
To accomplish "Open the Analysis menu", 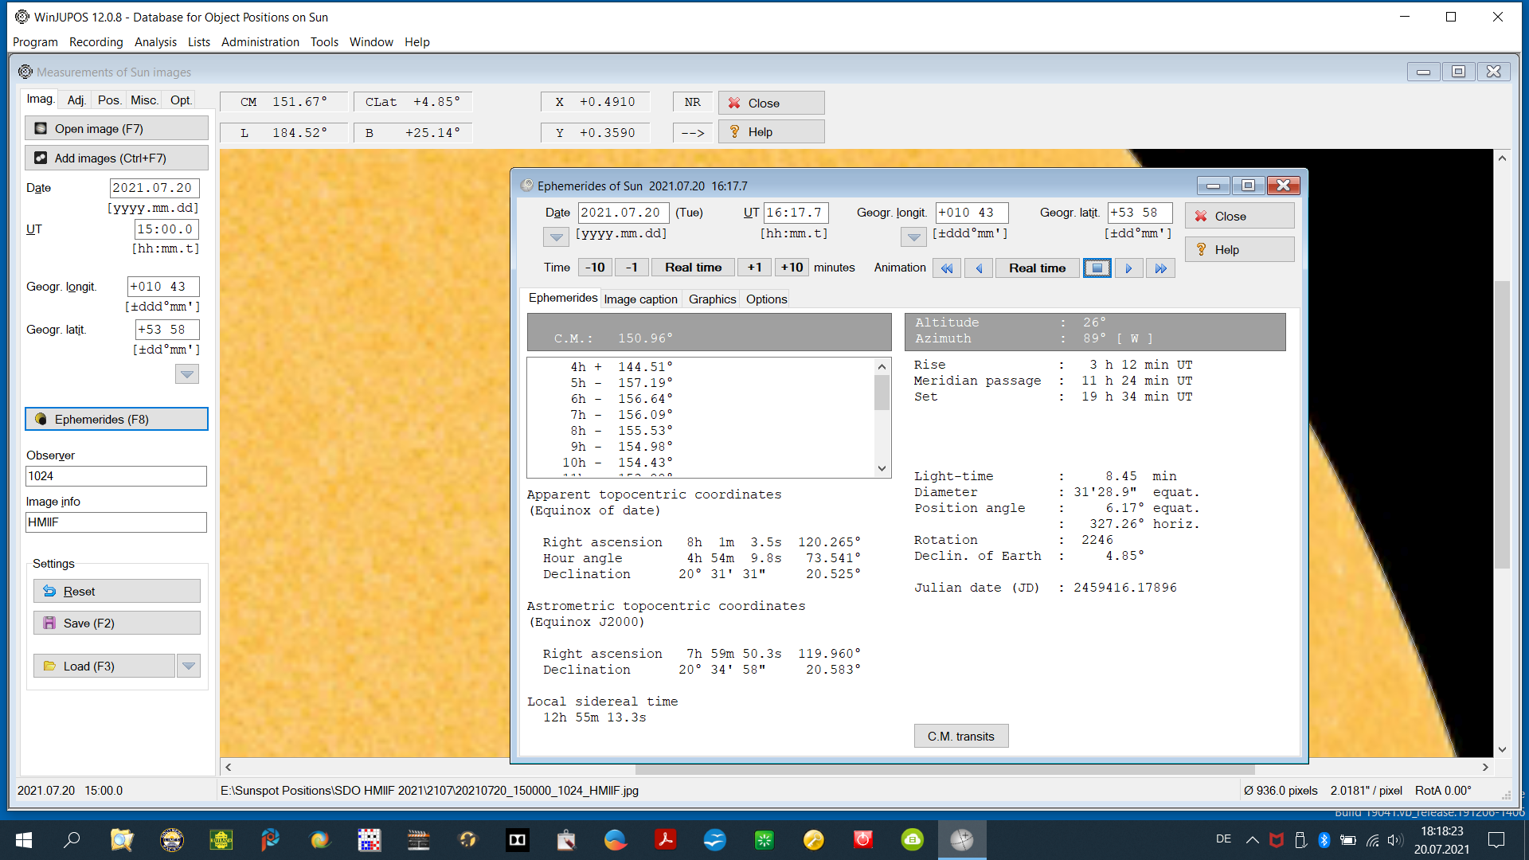I will tap(155, 42).
